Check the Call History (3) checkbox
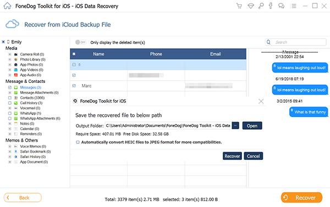This screenshot has height=207, width=330. click(10, 103)
